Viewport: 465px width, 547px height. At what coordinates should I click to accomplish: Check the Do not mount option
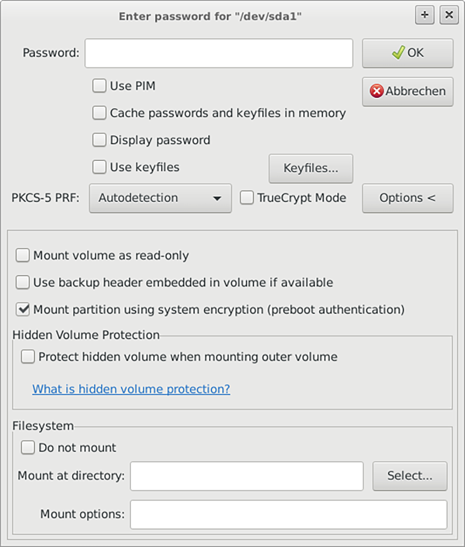point(28,447)
